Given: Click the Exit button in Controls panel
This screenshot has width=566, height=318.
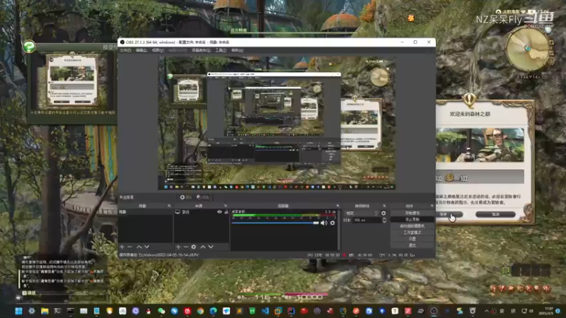Looking at the screenshot, I should (x=412, y=245).
